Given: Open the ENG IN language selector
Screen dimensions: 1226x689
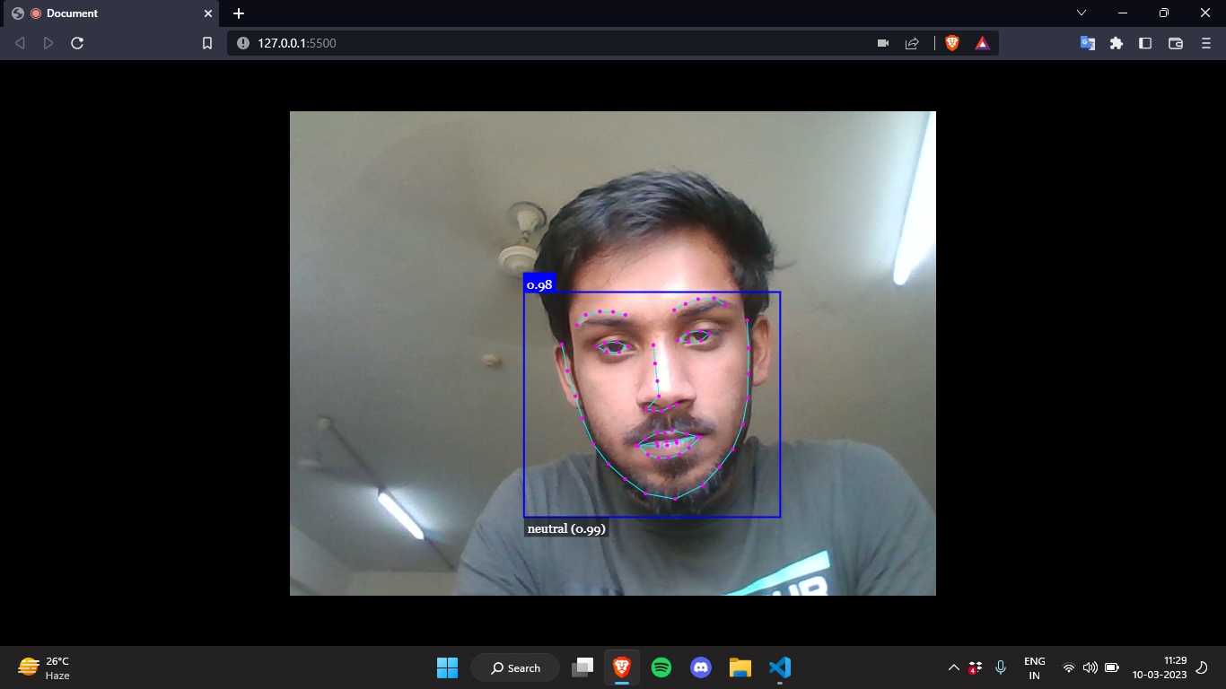Looking at the screenshot, I should click(1034, 667).
